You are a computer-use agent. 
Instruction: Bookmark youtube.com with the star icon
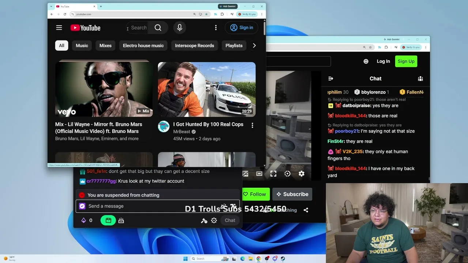coord(206,14)
